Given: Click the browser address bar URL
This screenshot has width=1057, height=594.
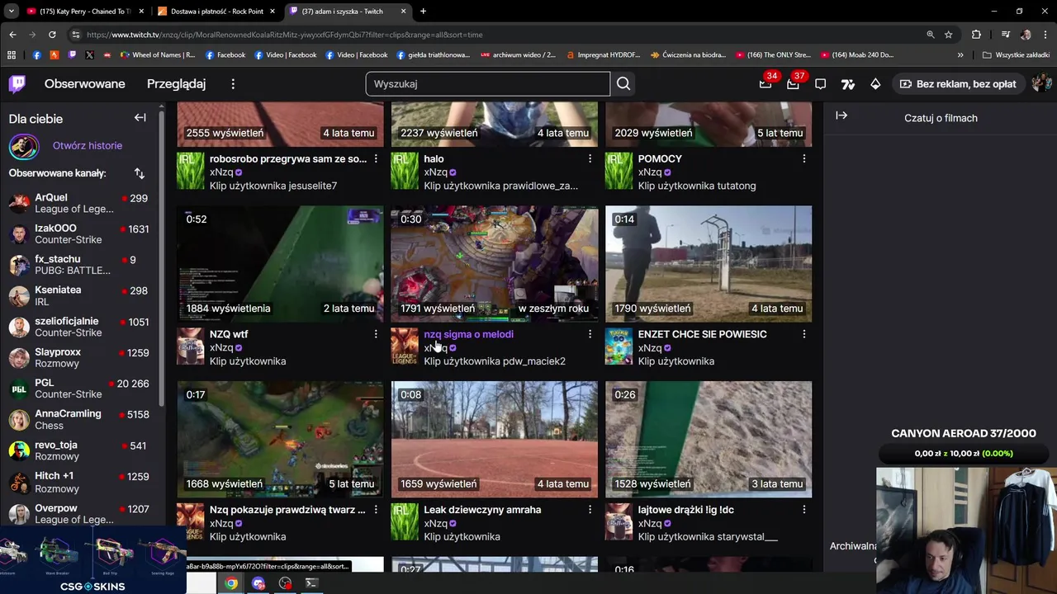Looking at the screenshot, I should tap(285, 35).
